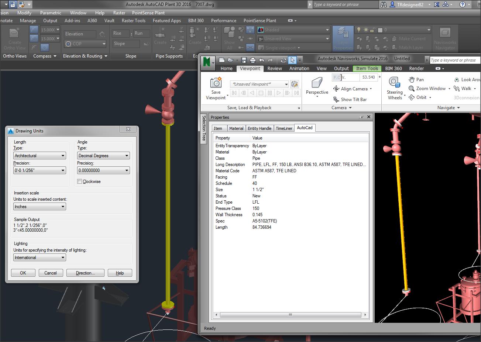The image size is (481, 342).
Task: Select the Pan hand tool
Action: 416,79
